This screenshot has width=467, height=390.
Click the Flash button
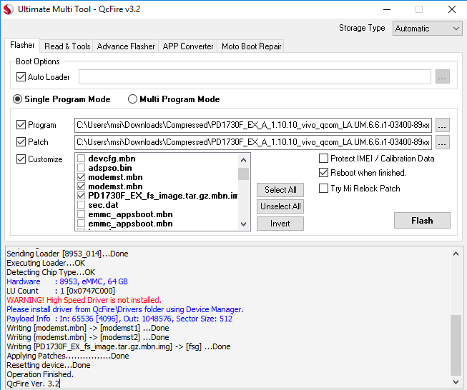[422, 221]
